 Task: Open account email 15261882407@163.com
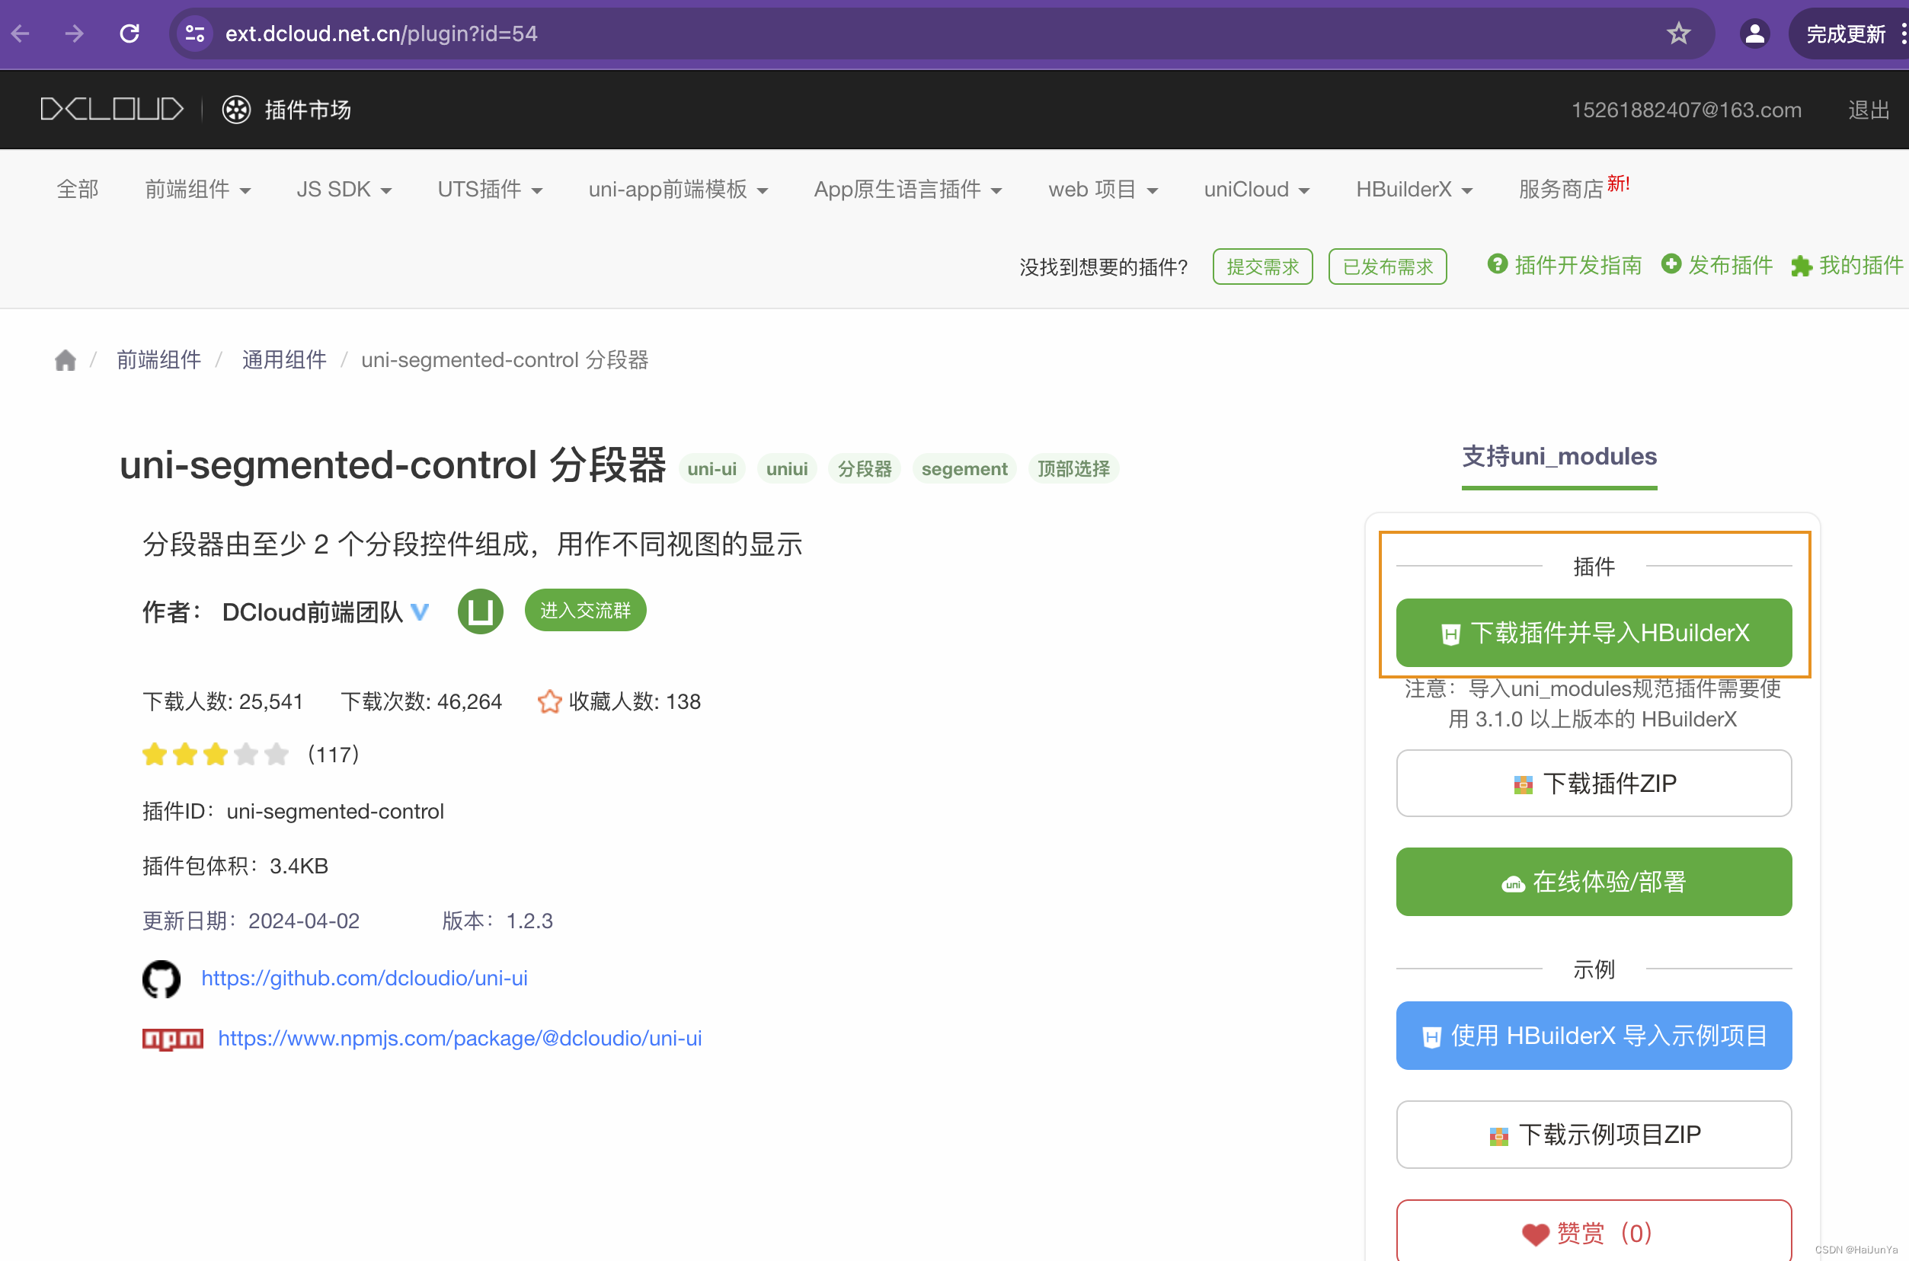coord(1686,110)
